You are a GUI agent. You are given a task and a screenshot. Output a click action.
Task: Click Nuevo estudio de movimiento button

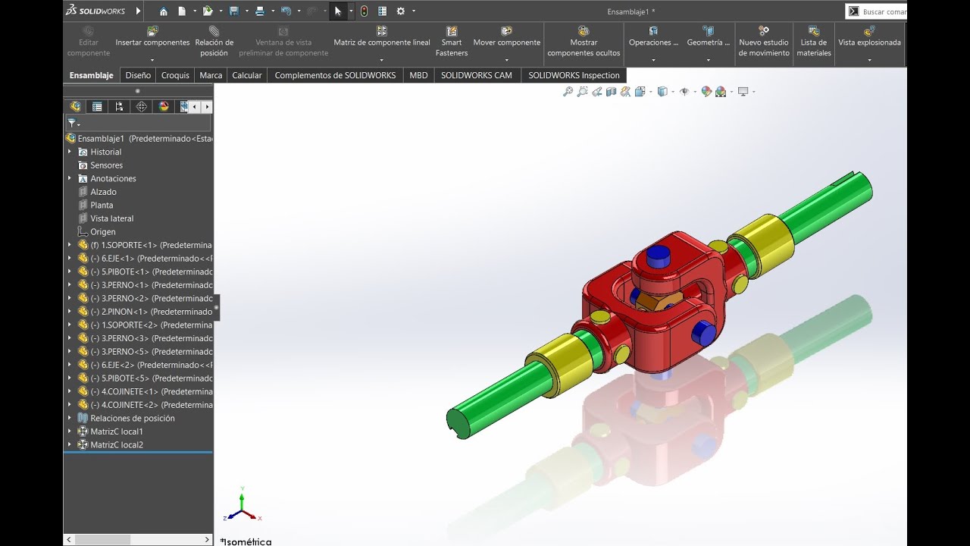point(764,42)
